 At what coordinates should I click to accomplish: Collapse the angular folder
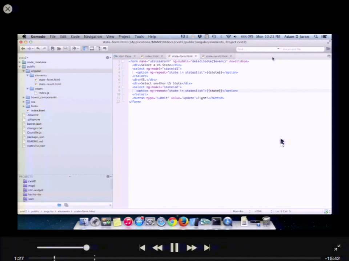[24, 71]
